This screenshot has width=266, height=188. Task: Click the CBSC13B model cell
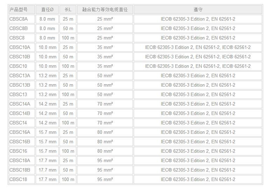point(20,85)
